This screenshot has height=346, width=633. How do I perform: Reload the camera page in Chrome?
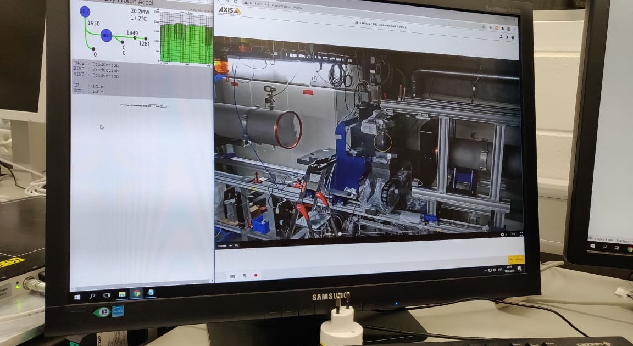point(236,2)
